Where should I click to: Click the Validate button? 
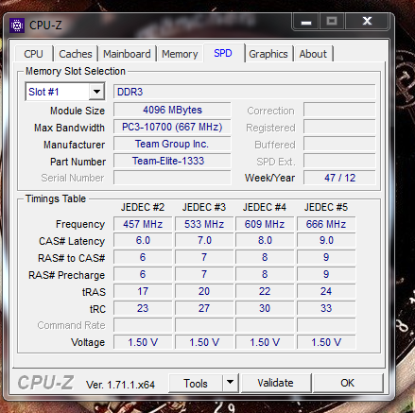pos(275,383)
